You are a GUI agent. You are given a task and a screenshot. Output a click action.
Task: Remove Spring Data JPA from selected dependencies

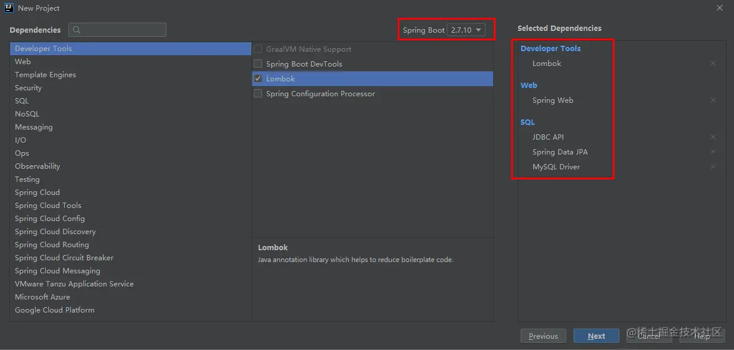pos(713,152)
